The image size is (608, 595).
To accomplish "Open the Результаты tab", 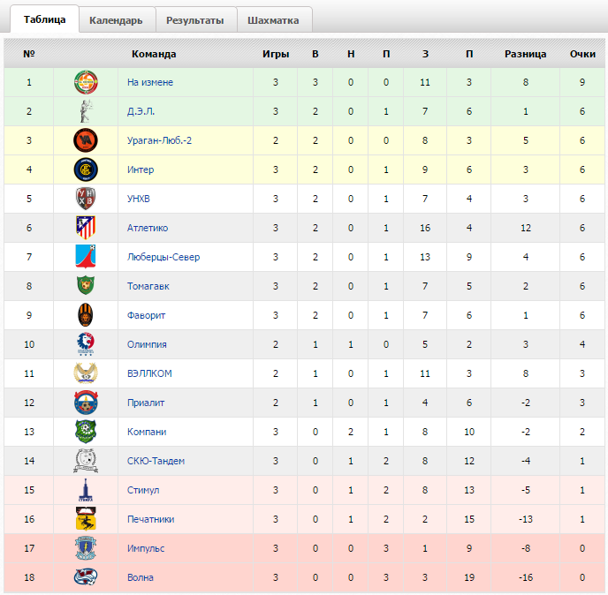I will (195, 20).
